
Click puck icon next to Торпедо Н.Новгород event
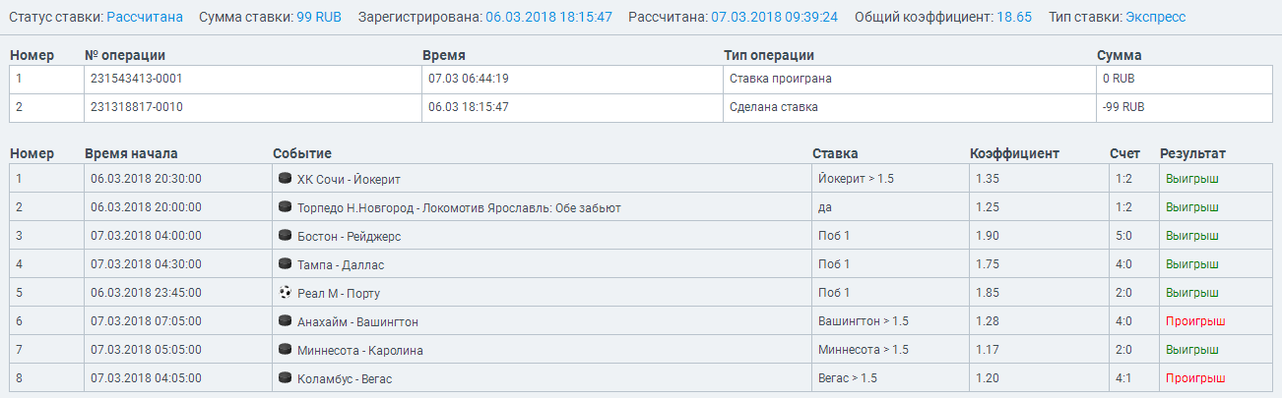286,207
